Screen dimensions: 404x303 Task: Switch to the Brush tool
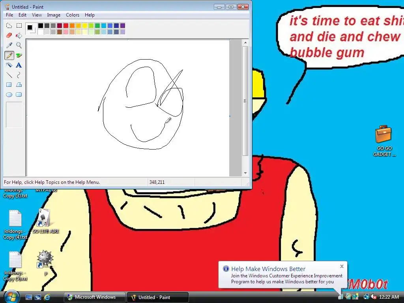point(19,55)
